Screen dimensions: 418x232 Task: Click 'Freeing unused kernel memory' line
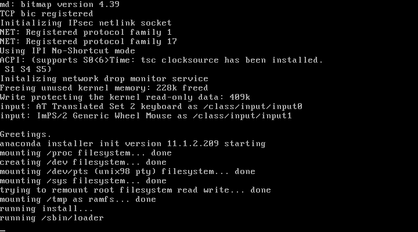[x=104, y=88]
